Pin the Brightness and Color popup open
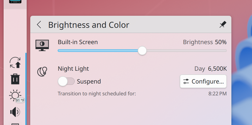The height and width of the screenshot is (125, 252). 223,24
